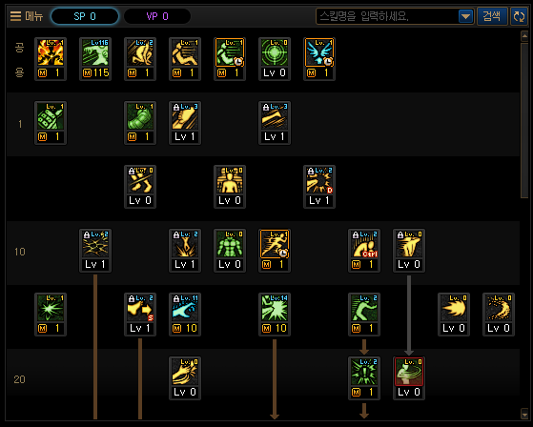Click the Ctrl-marked crouching skill icon
This screenshot has height=427, width=533.
pos(364,244)
